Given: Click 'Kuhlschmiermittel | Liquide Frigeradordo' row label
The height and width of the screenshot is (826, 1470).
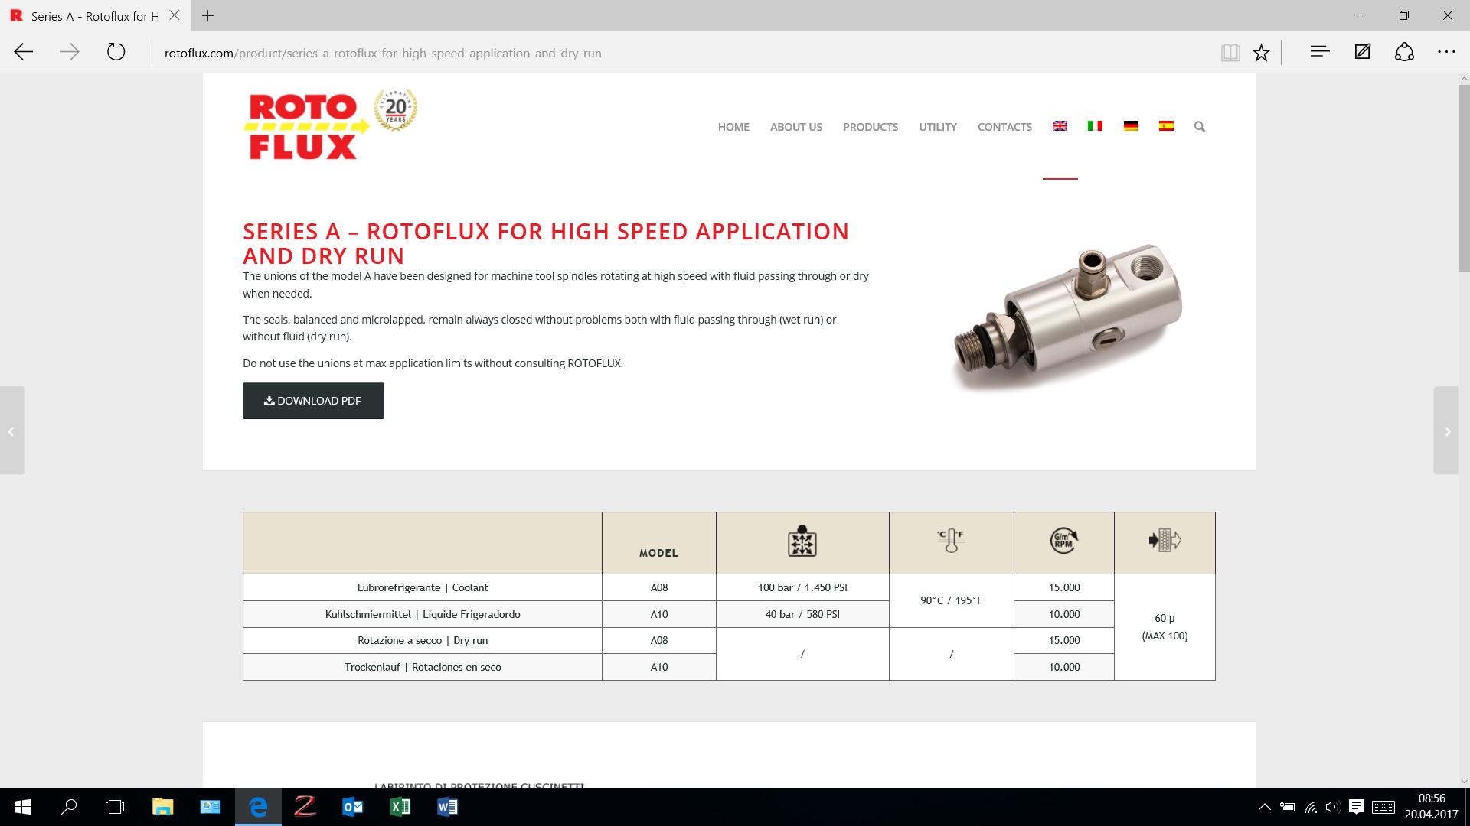Looking at the screenshot, I should (x=423, y=614).
